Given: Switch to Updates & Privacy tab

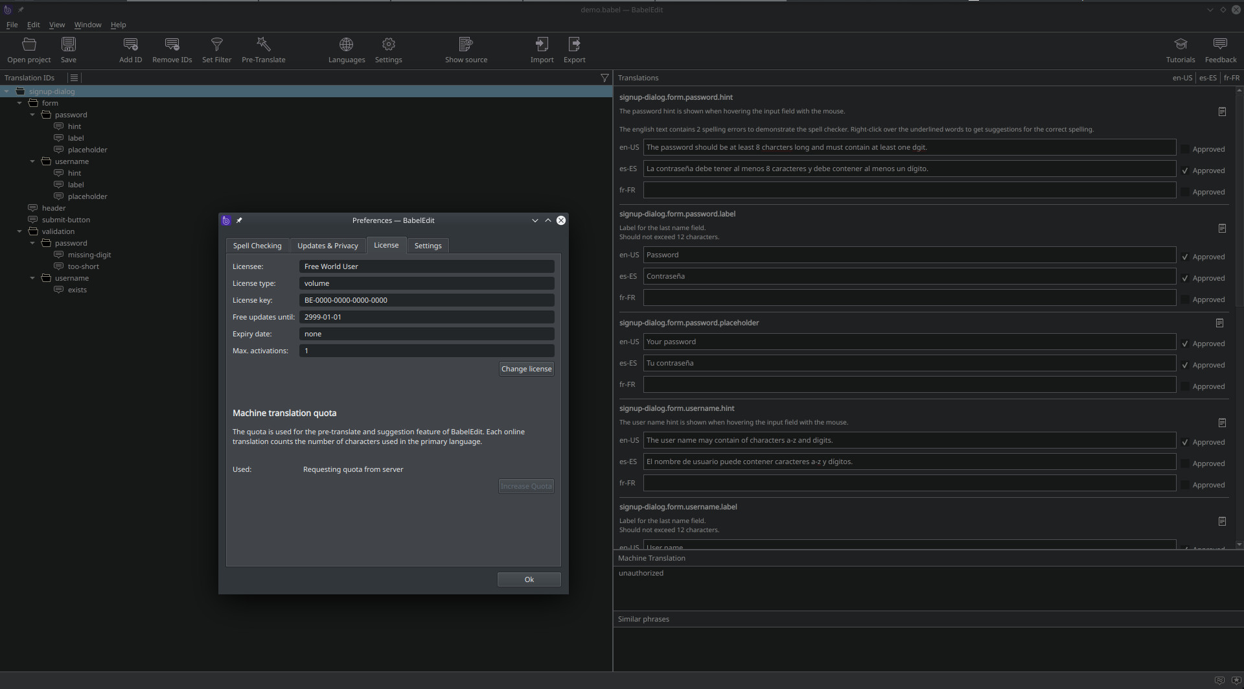Looking at the screenshot, I should click(328, 246).
